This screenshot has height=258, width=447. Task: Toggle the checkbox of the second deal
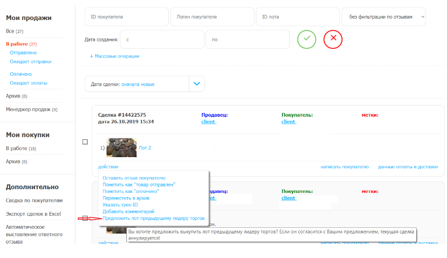click(85, 218)
